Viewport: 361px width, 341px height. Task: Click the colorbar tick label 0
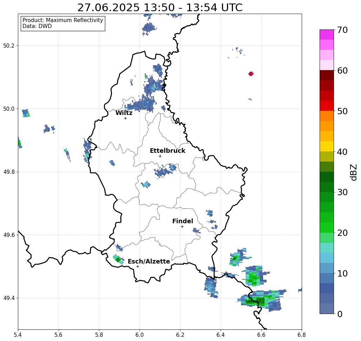(x=340, y=314)
